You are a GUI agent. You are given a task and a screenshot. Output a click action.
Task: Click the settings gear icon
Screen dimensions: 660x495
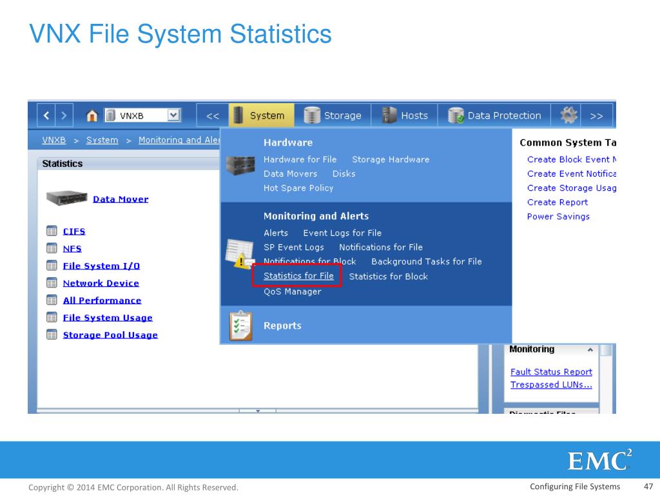[568, 115]
